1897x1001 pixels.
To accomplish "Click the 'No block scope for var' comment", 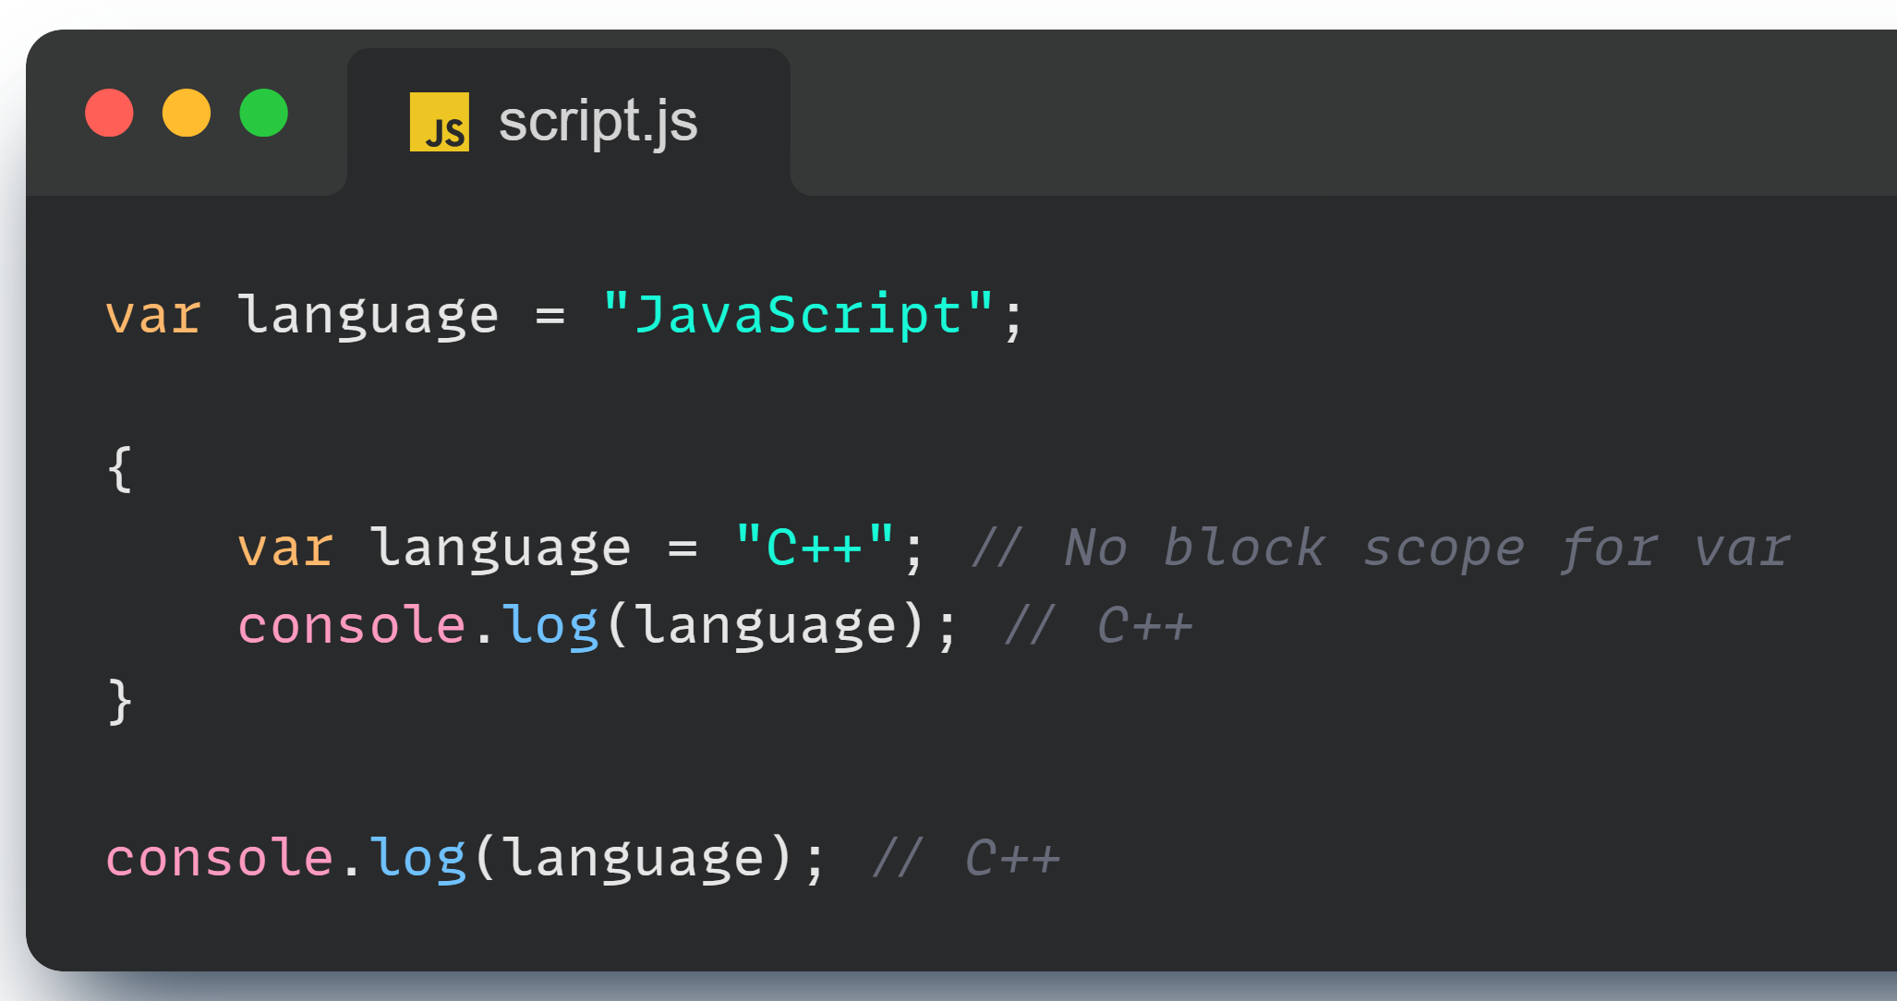I will 1381,548.
